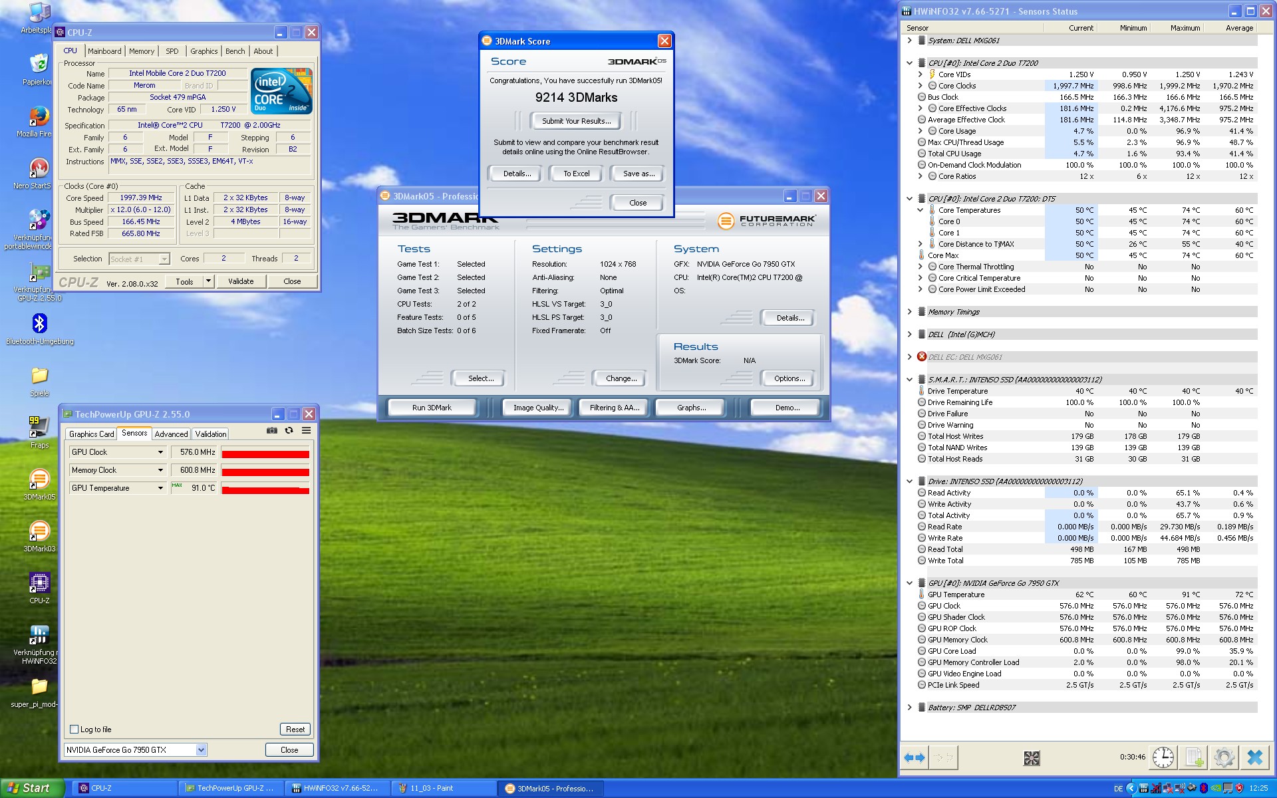The width and height of the screenshot is (1277, 798).
Task: Open GPU-Z hamburger menu
Action: [x=306, y=430]
